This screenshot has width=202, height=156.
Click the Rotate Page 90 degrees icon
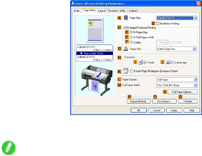tap(126, 71)
